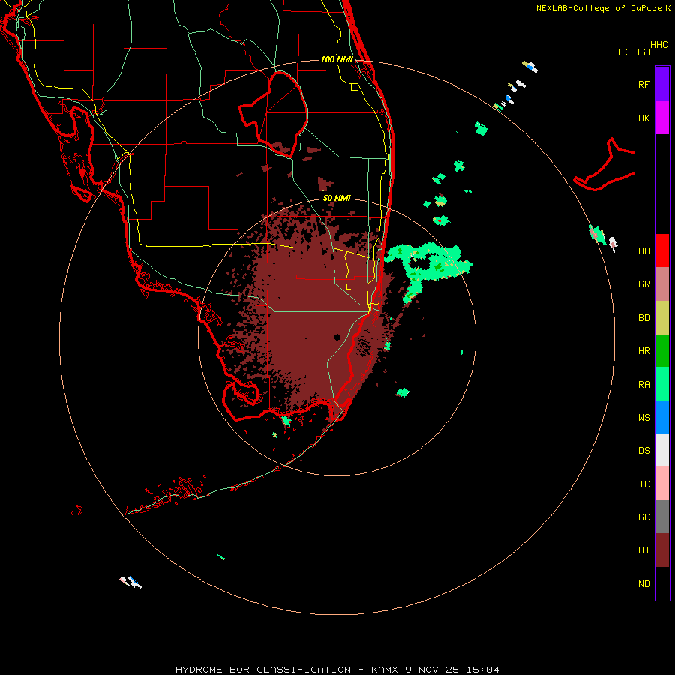Click the WS legend label

coord(643,417)
